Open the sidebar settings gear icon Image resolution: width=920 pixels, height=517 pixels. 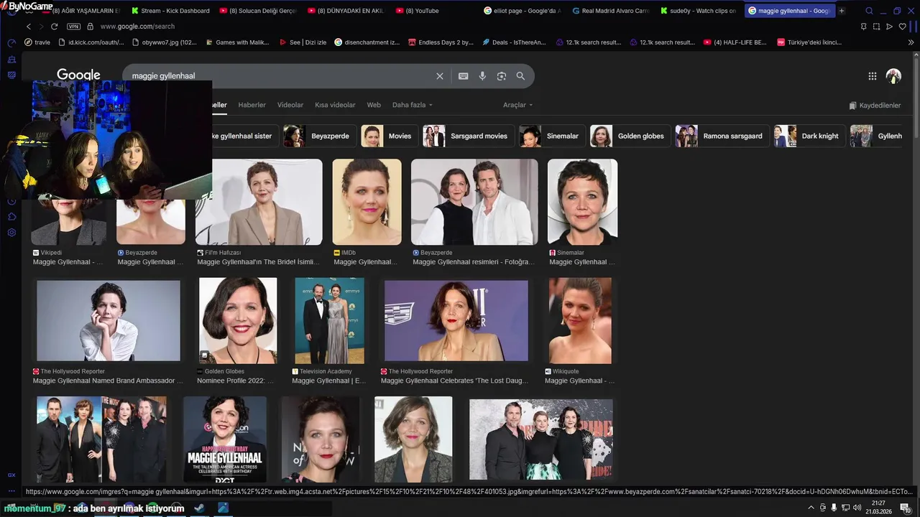click(x=11, y=233)
